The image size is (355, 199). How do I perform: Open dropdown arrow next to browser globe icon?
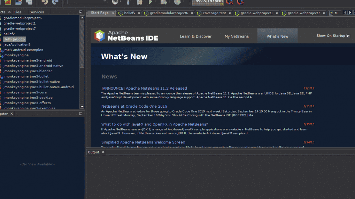121,1
